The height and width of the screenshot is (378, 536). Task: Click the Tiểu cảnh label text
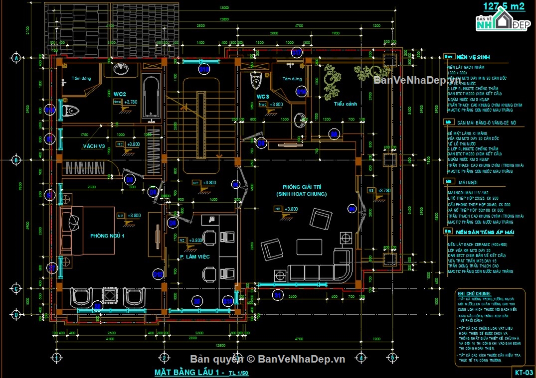[346, 104]
